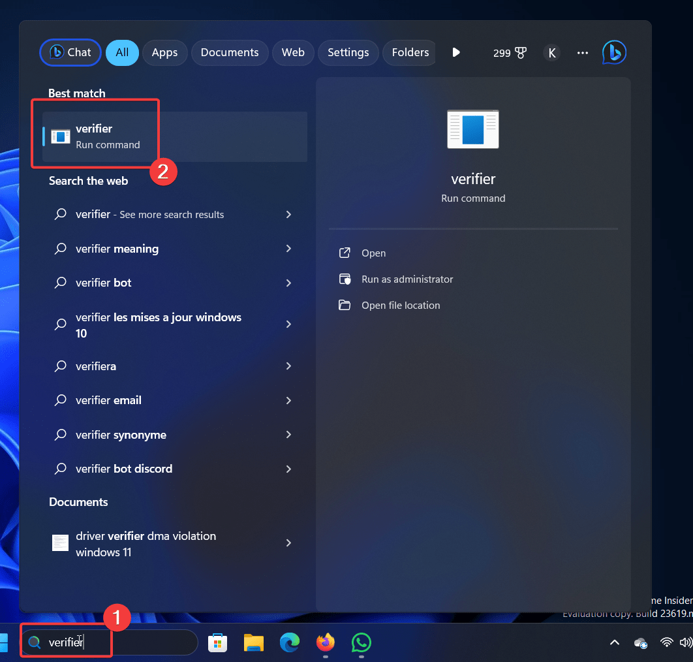Click the large Bing icon in the header

614,53
